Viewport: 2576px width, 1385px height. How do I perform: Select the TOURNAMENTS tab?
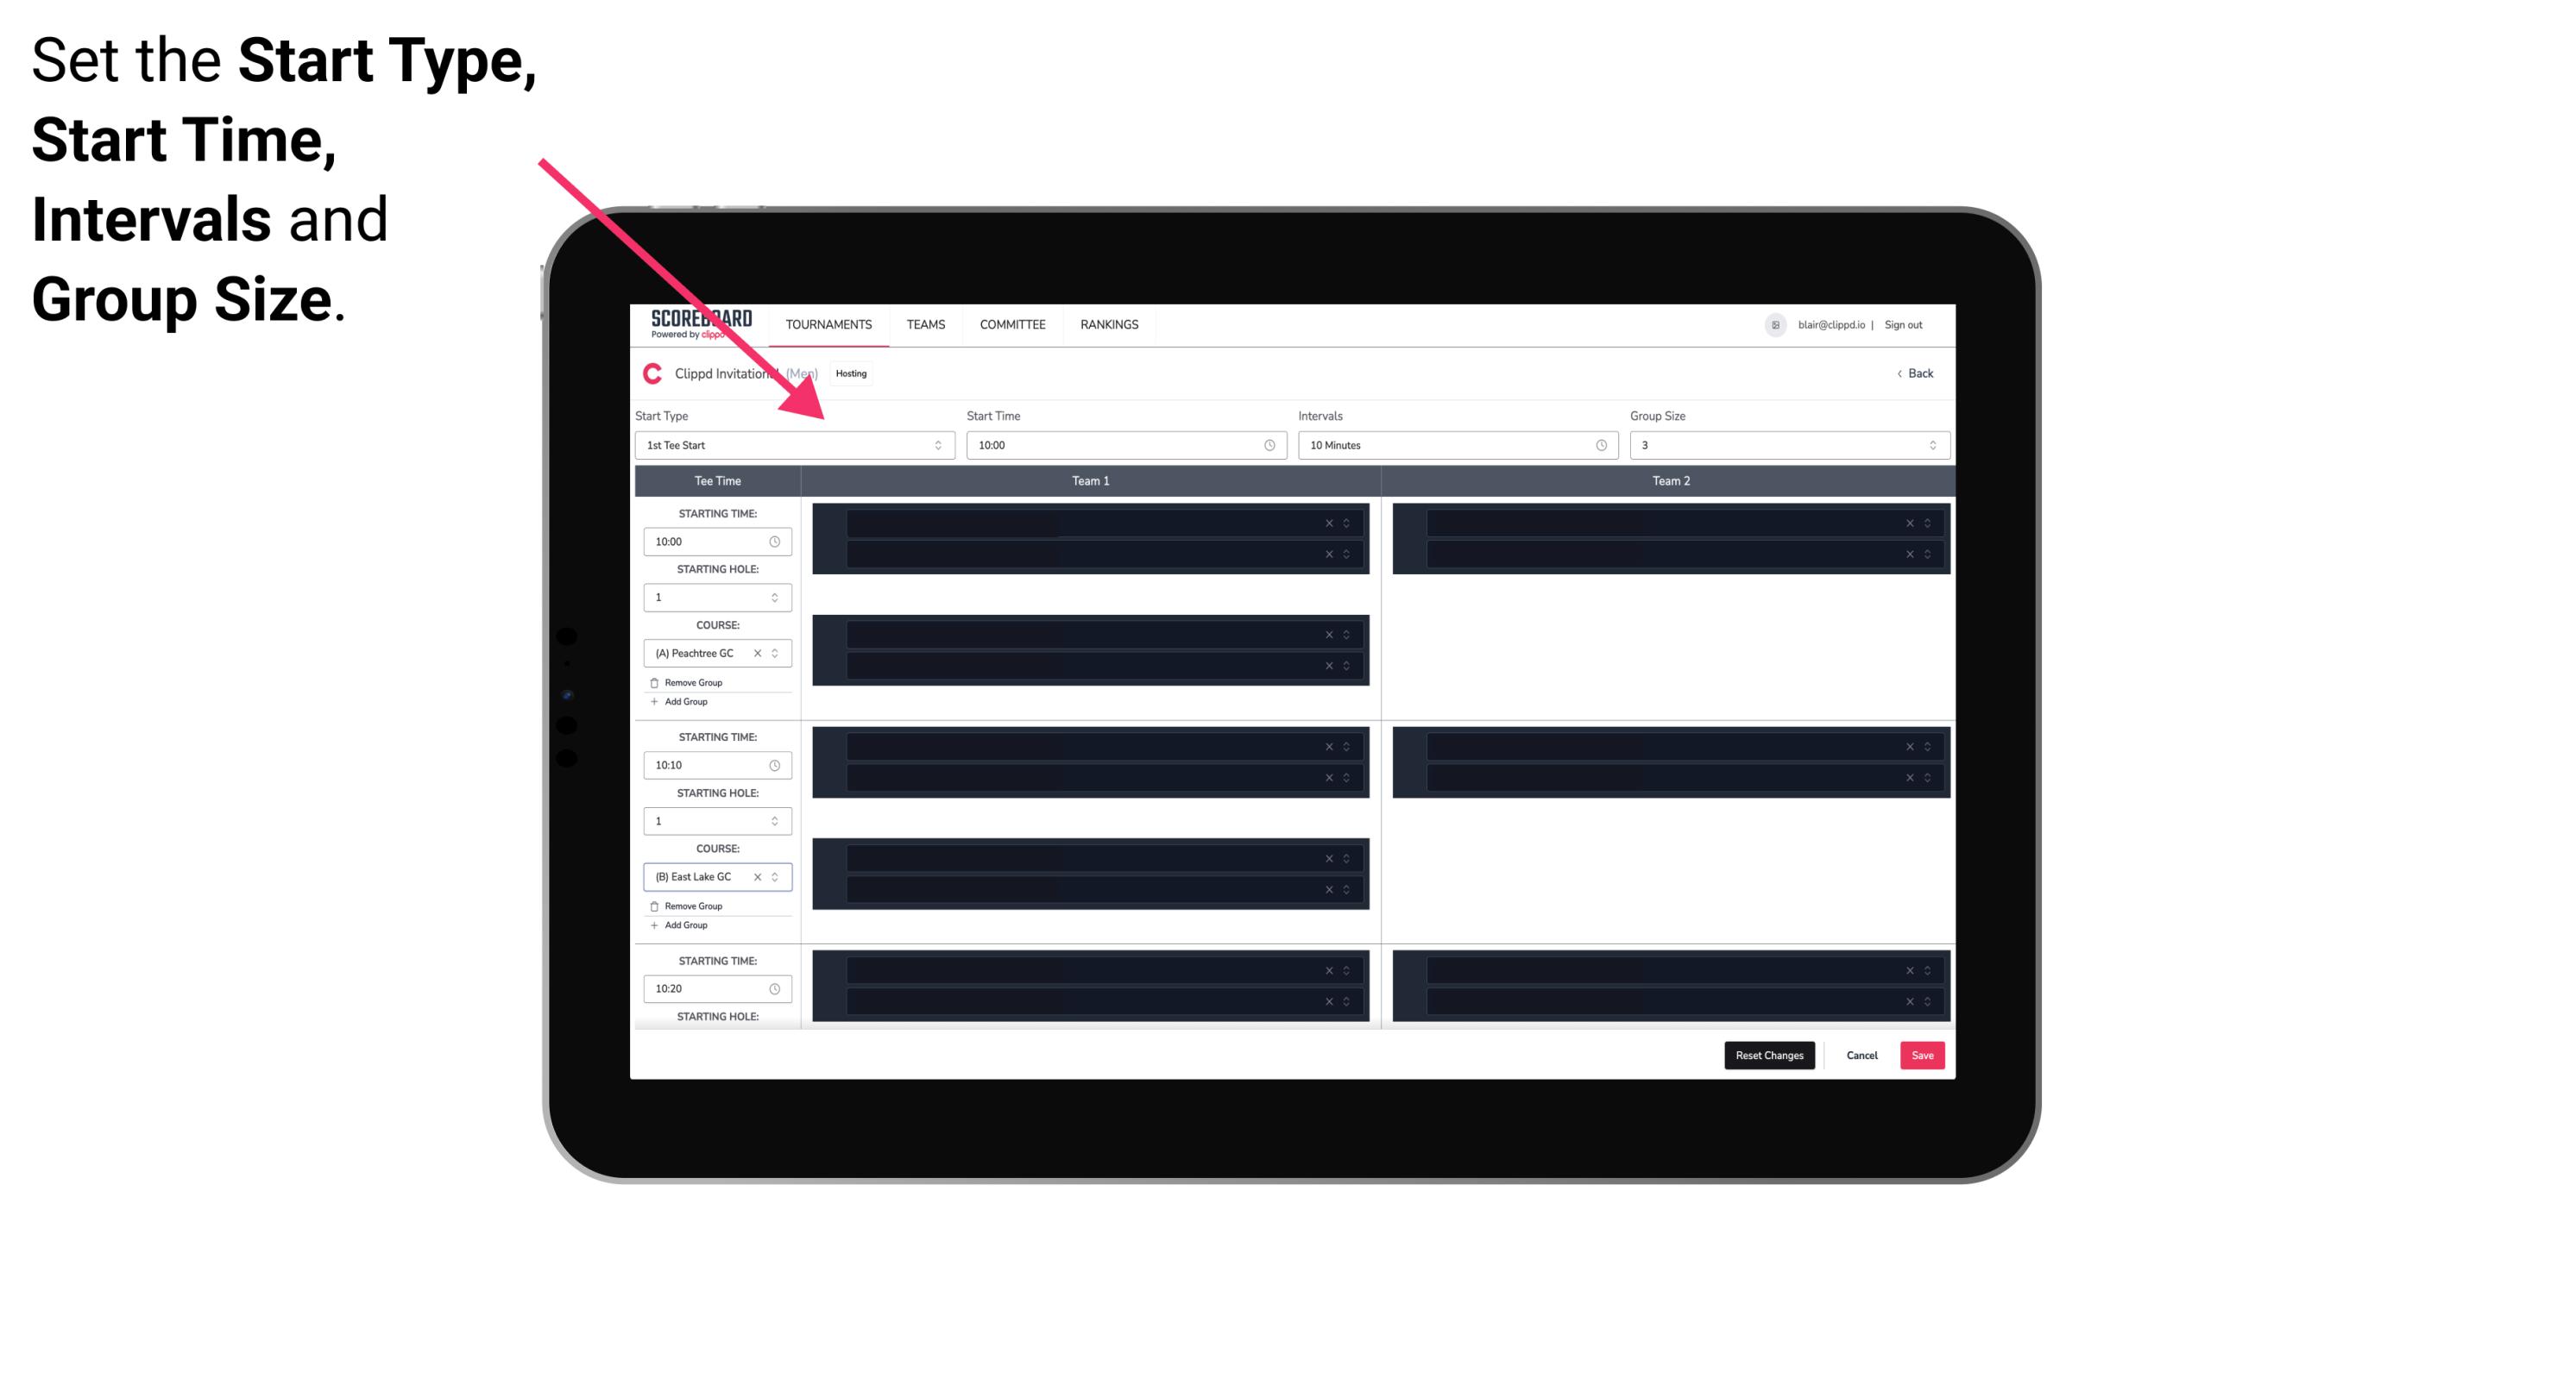pyautogui.click(x=831, y=324)
